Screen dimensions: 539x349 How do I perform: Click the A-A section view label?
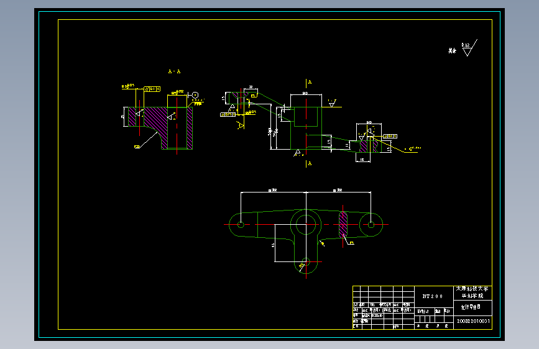tap(174, 71)
